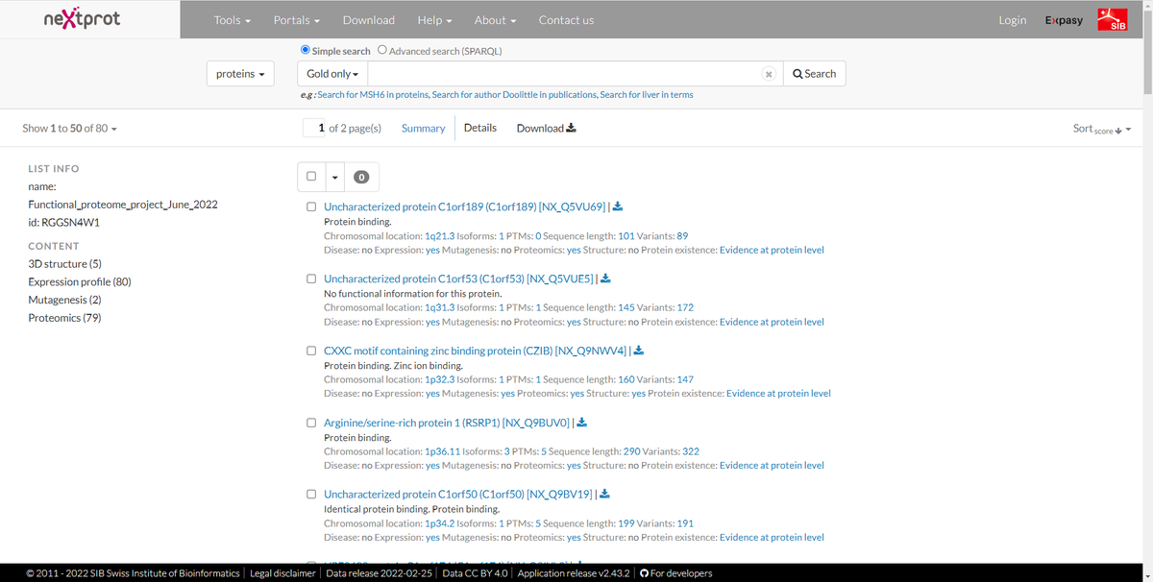Click 'Search for MSH6 in proteins' example
Image resolution: width=1153 pixels, height=582 pixels.
tap(373, 95)
